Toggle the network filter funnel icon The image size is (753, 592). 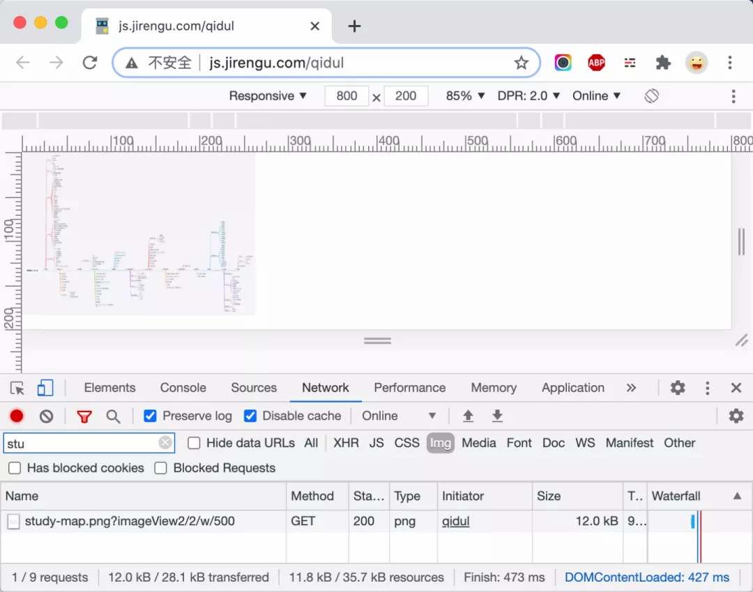(84, 416)
